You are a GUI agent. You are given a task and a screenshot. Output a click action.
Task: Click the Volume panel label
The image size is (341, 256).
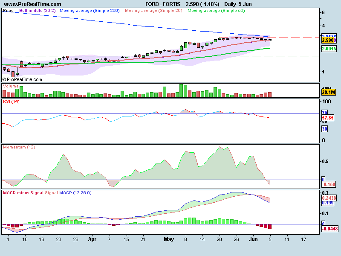[x=11, y=86]
